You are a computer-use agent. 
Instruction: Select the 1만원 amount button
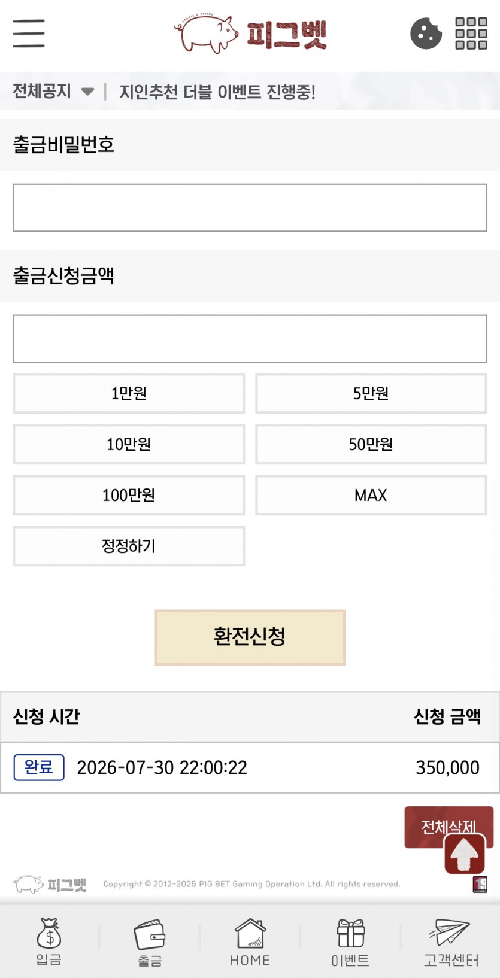pos(129,393)
